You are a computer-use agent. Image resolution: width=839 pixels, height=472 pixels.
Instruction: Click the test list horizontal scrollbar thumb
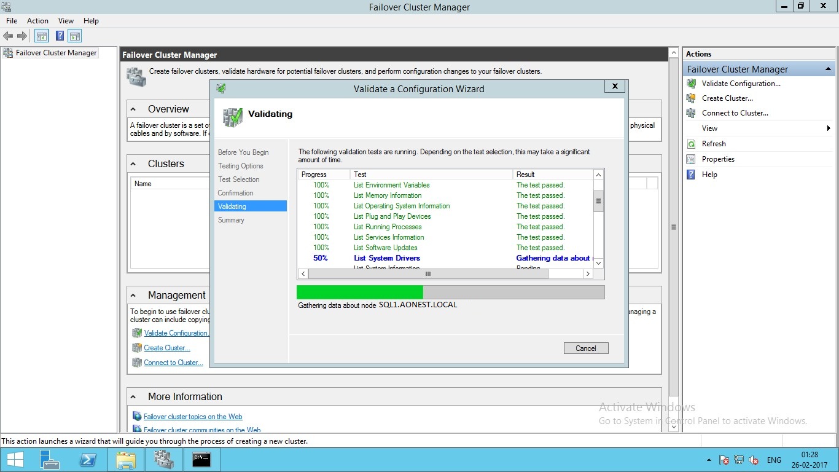coord(428,273)
